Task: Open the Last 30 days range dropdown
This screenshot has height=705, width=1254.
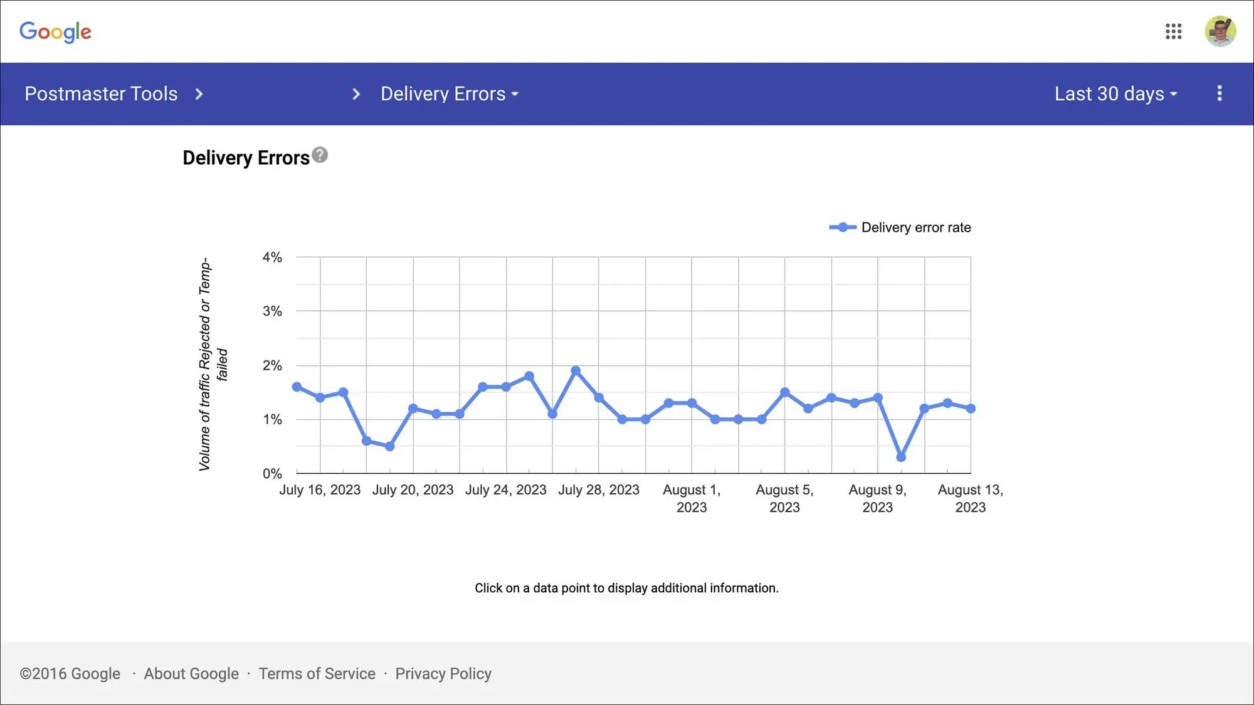Action: coord(1115,94)
